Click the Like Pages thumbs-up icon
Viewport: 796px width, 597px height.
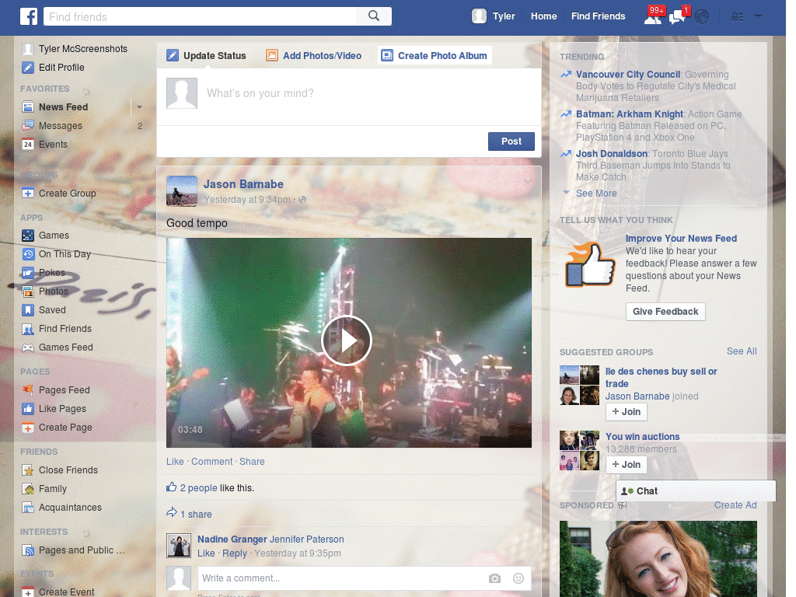[28, 409]
